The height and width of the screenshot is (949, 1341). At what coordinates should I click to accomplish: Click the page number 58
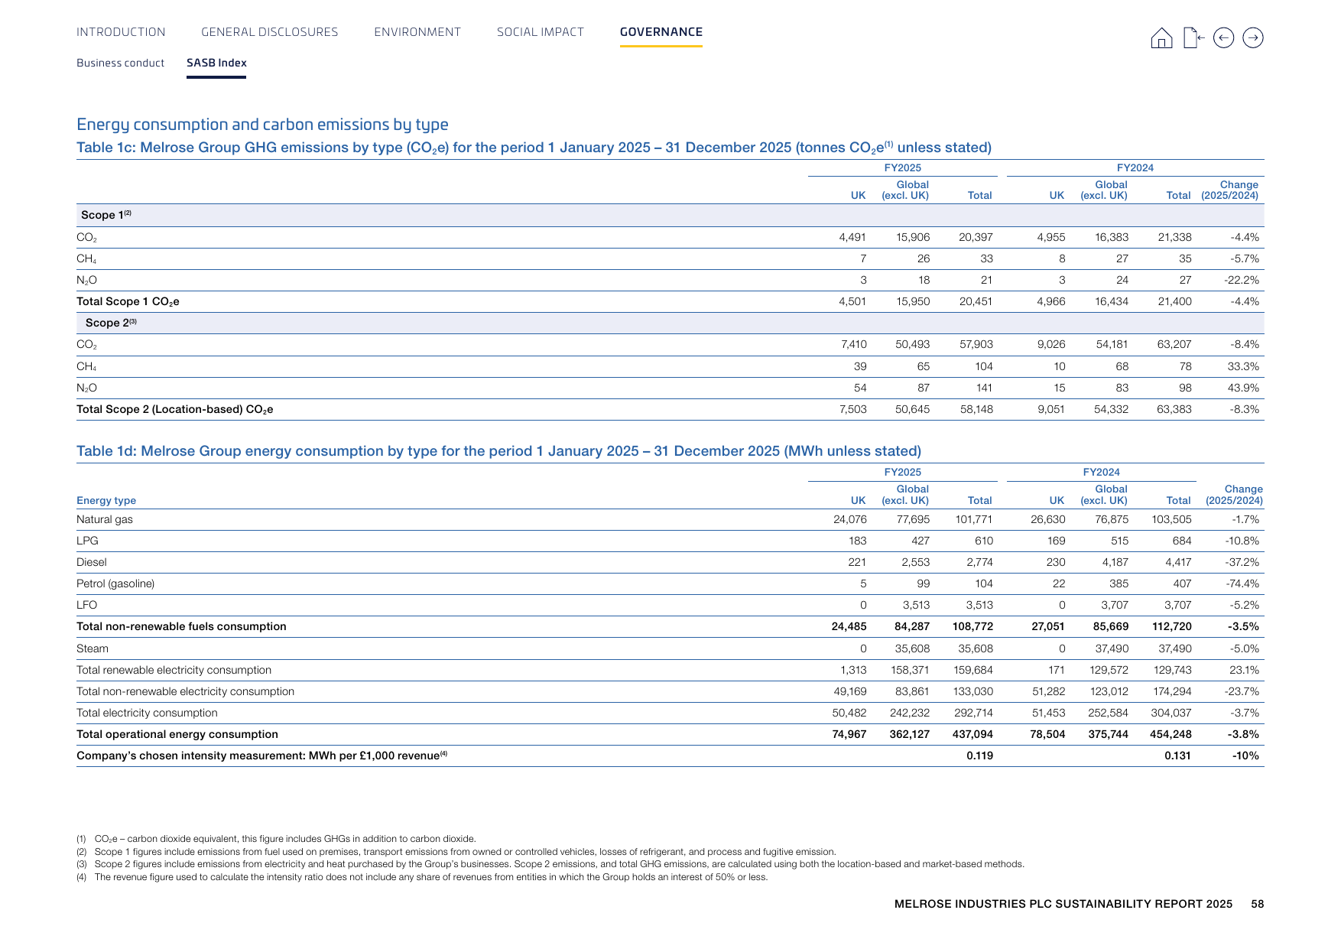coord(1258,904)
